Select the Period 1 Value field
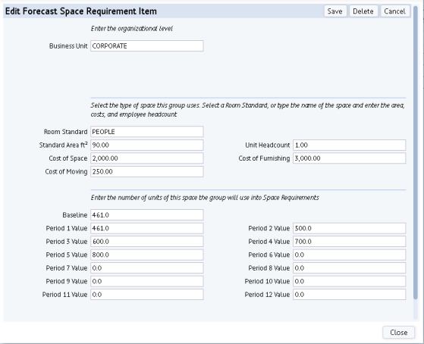 pos(147,228)
